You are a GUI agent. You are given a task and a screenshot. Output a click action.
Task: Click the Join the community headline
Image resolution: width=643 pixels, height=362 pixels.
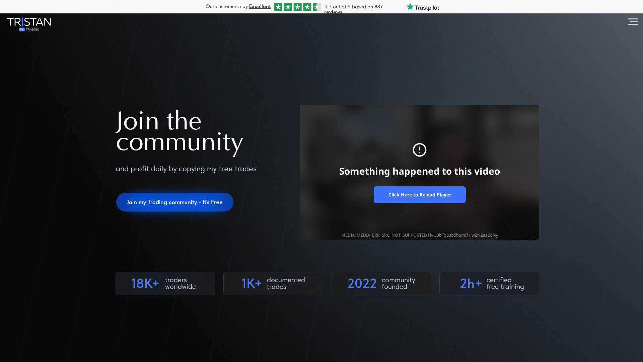[x=180, y=131]
